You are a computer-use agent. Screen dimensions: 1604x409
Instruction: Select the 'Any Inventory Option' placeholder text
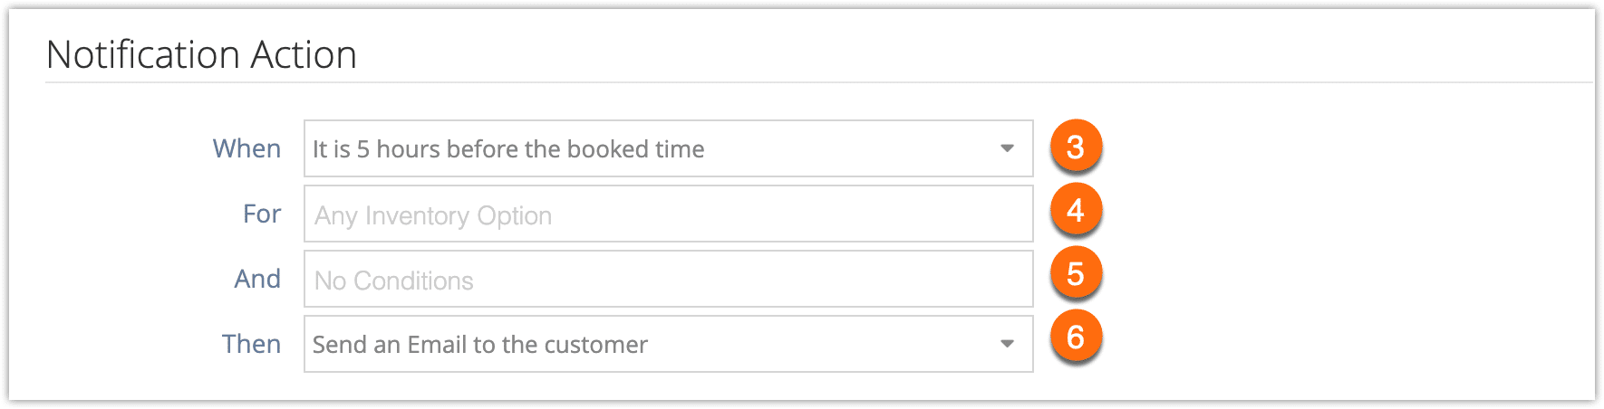[433, 215]
